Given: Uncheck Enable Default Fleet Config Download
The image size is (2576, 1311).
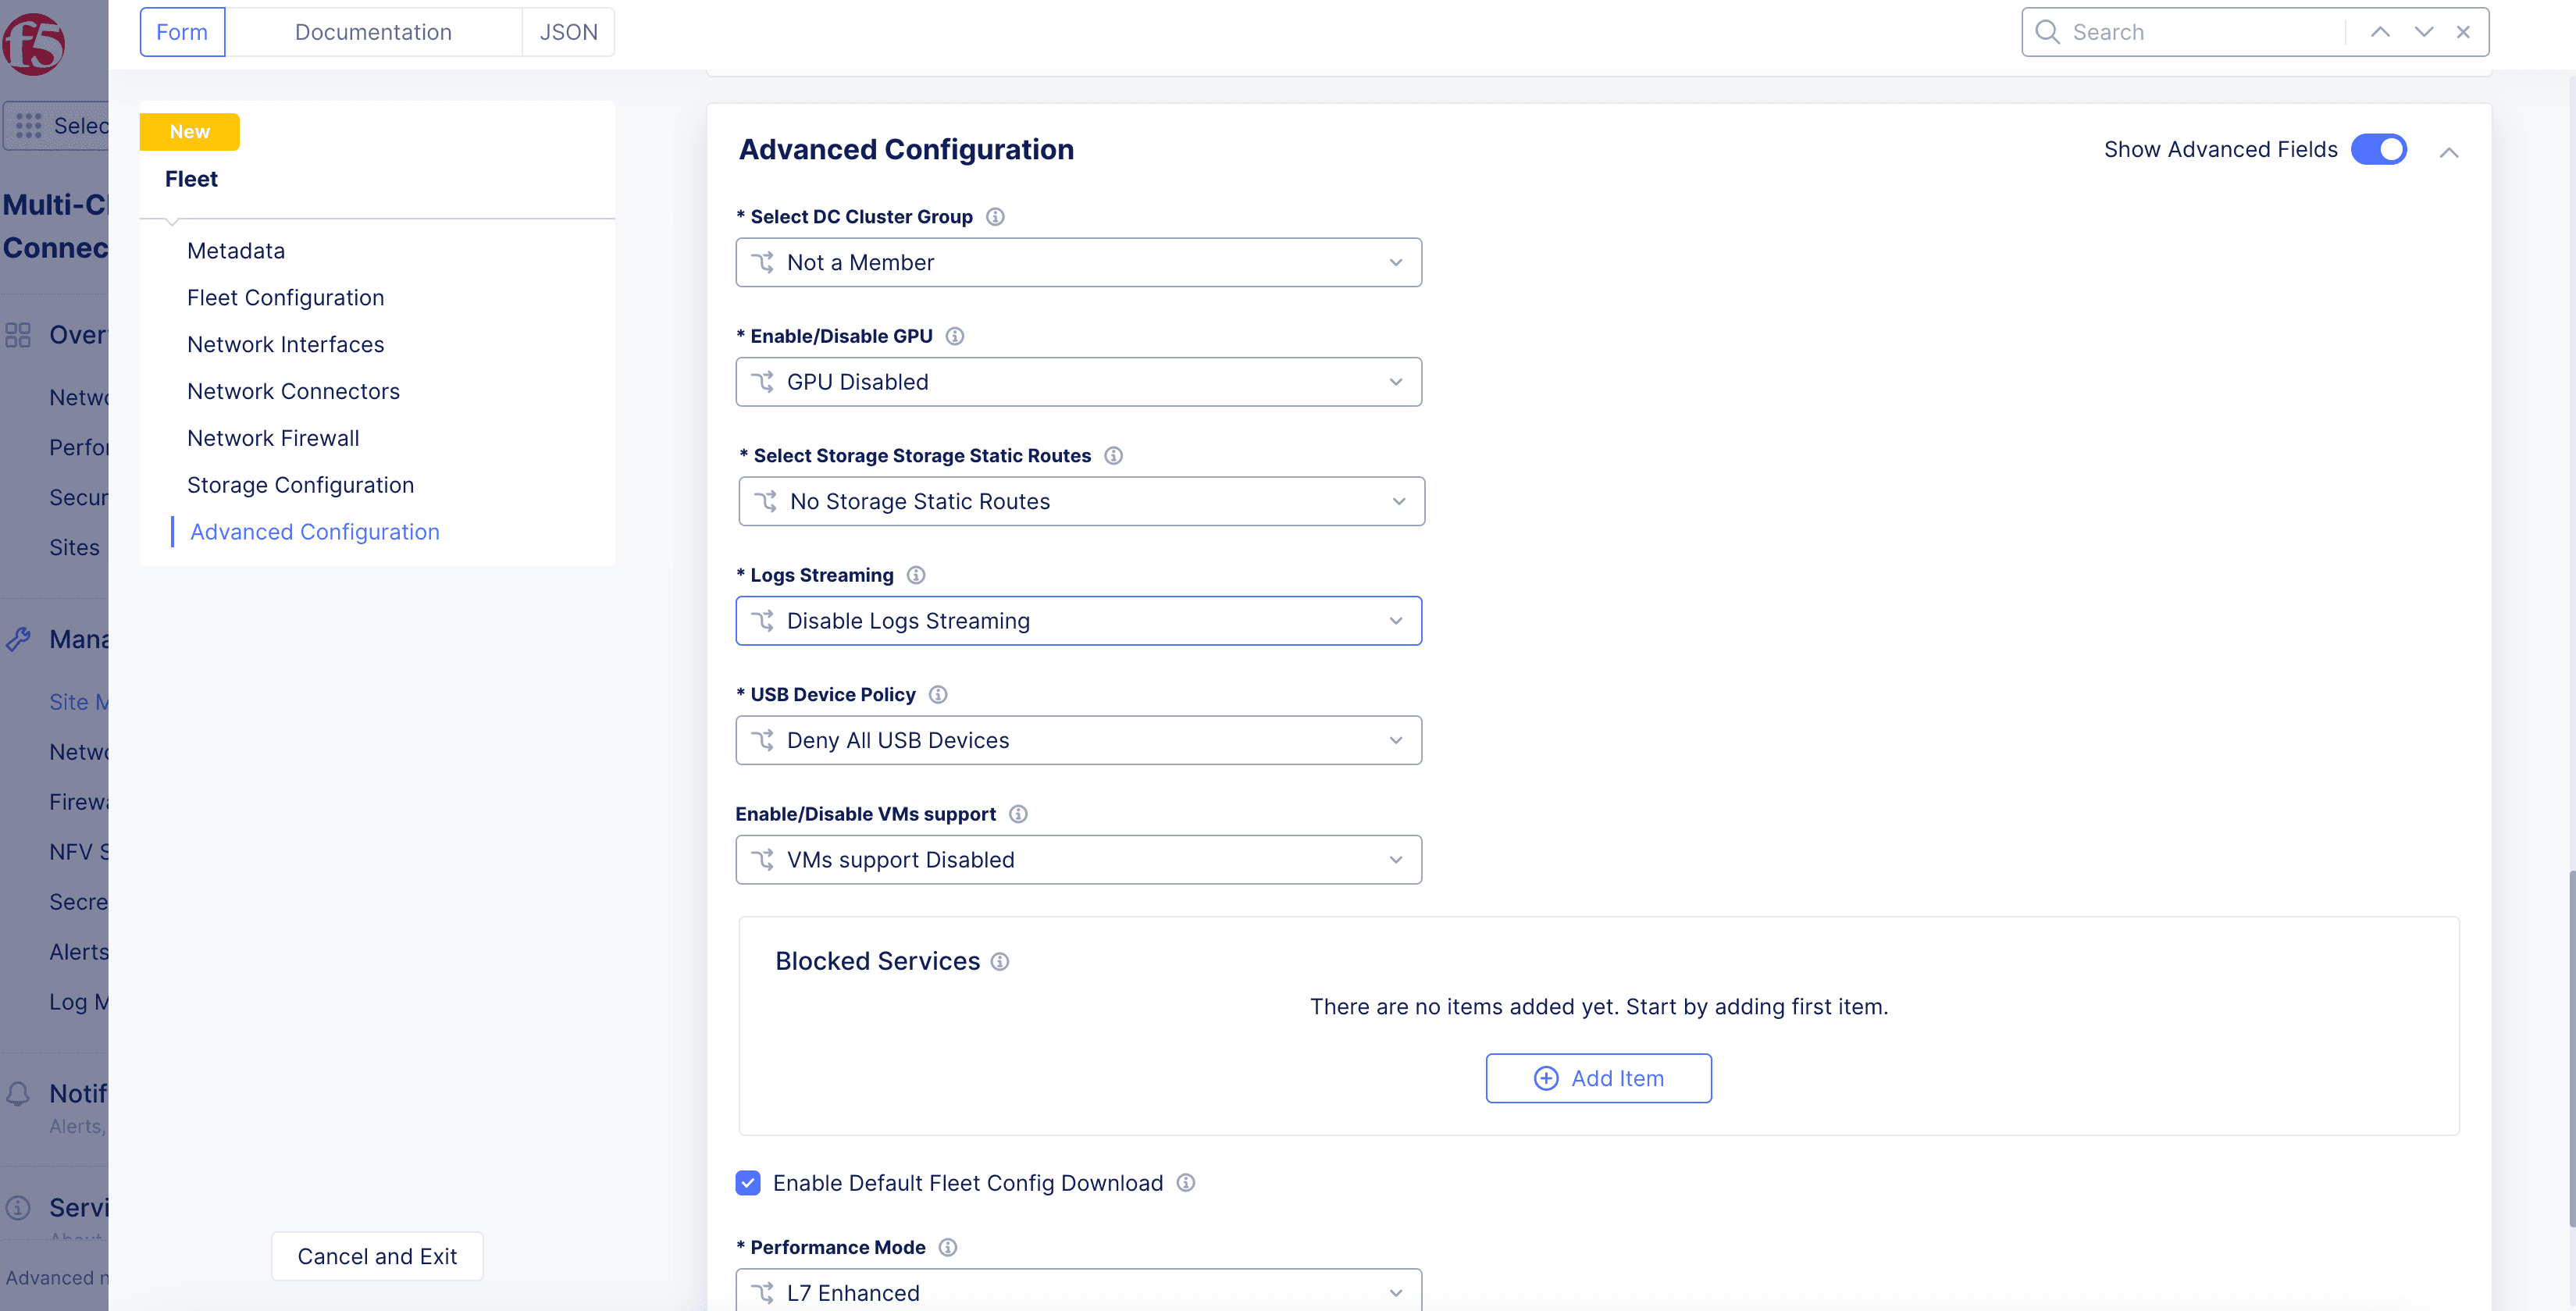Looking at the screenshot, I should [748, 1184].
